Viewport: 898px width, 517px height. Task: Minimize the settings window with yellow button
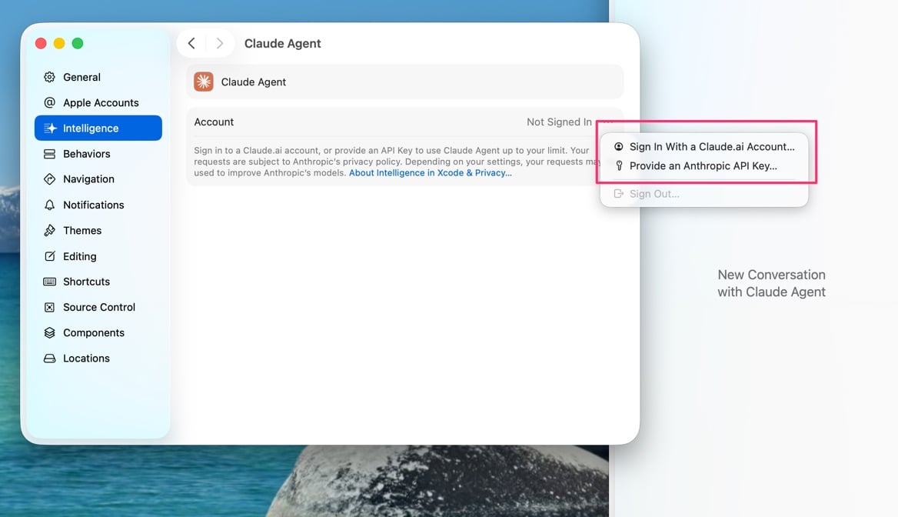[59, 44]
